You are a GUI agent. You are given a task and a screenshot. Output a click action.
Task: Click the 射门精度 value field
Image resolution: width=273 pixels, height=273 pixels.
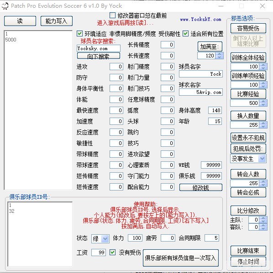(x=168, y=67)
